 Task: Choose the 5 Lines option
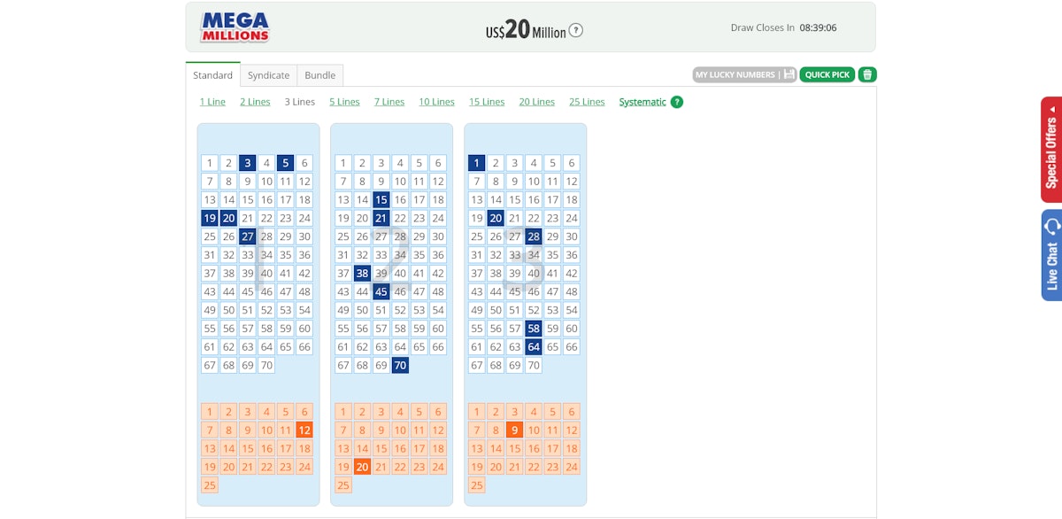344,102
